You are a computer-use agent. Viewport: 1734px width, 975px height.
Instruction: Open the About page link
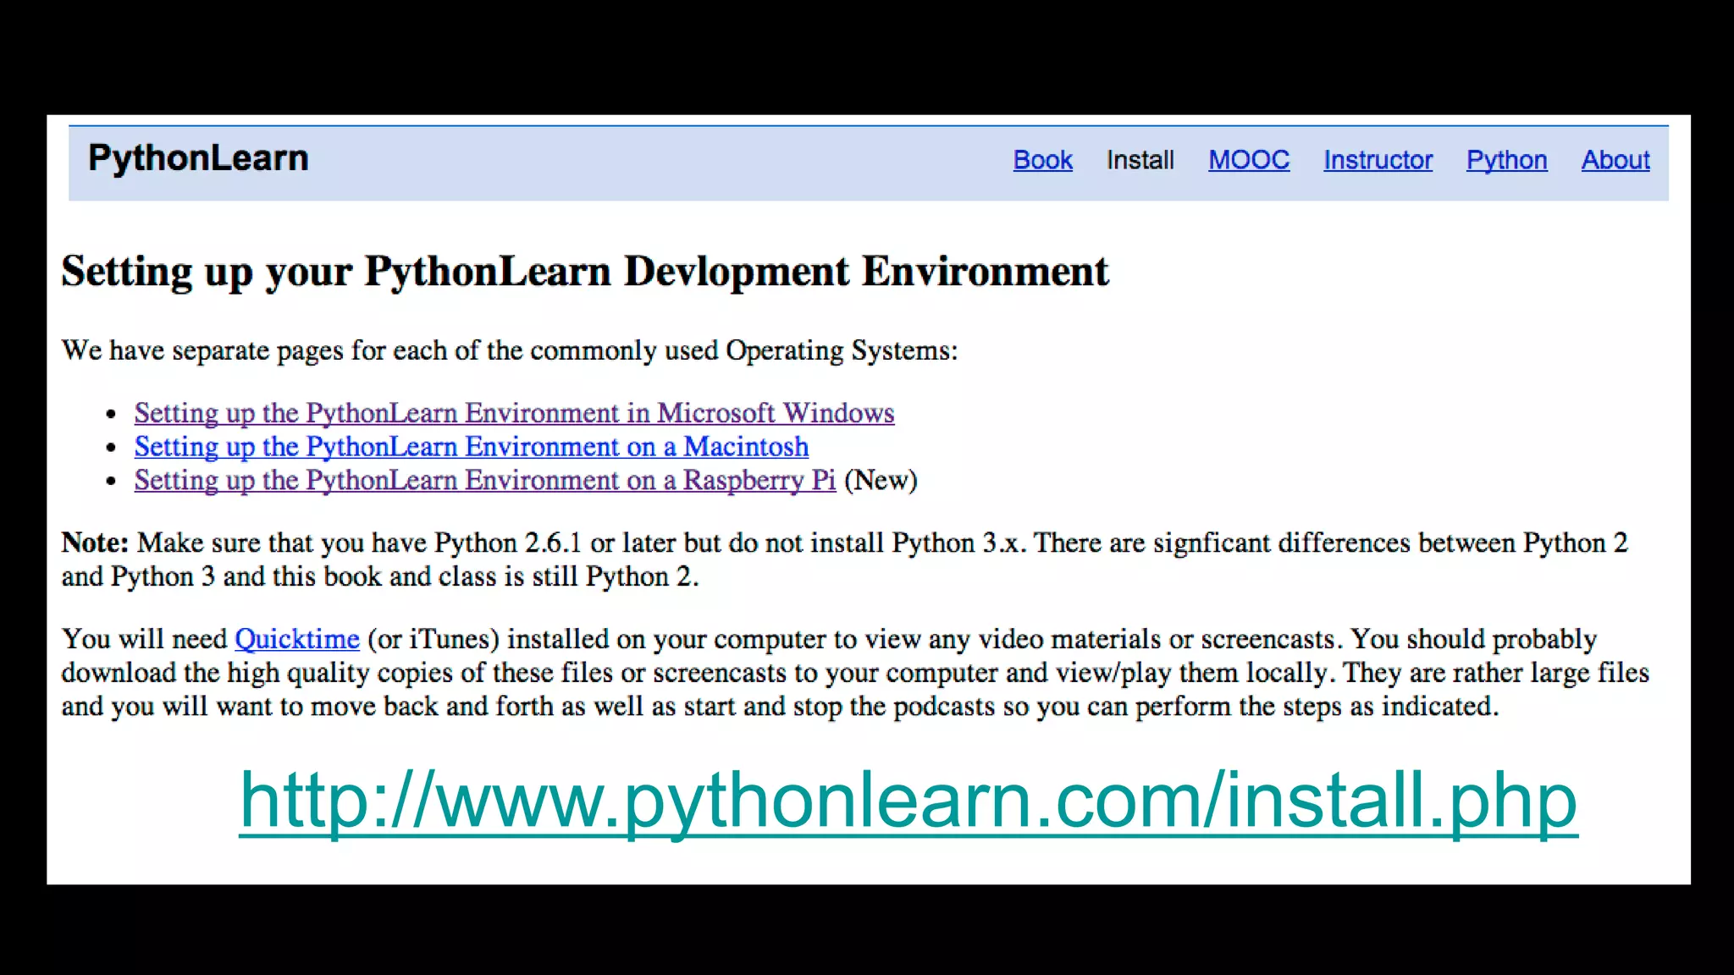[1615, 160]
